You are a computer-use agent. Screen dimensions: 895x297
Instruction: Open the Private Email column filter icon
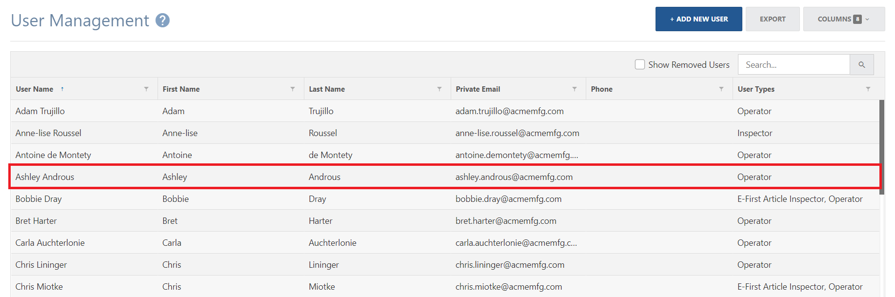pos(575,89)
